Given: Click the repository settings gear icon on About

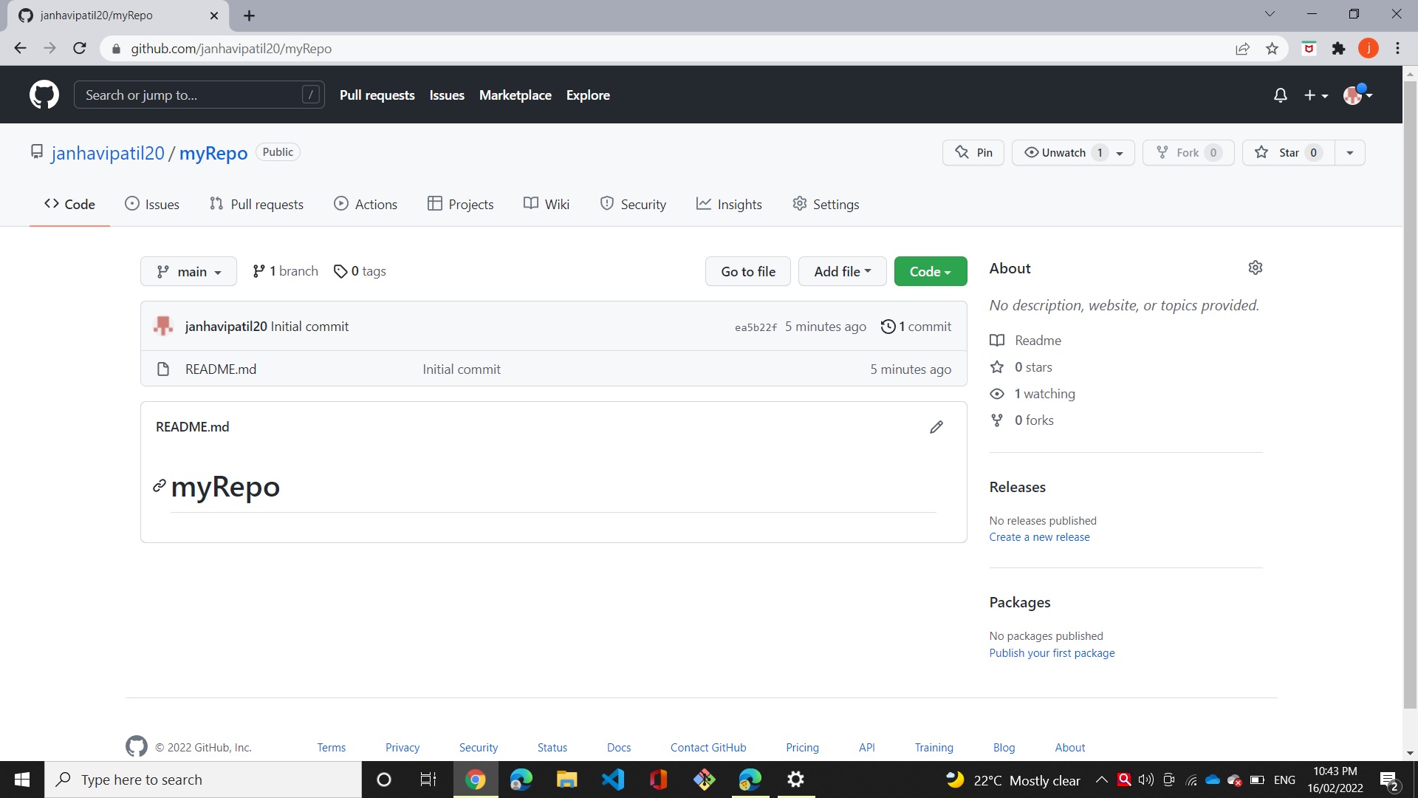Looking at the screenshot, I should point(1256,267).
